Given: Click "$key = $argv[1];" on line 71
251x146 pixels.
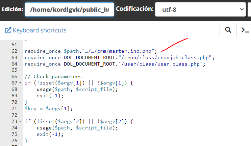Looking at the screenshot, I should click(x=49, y=109).
